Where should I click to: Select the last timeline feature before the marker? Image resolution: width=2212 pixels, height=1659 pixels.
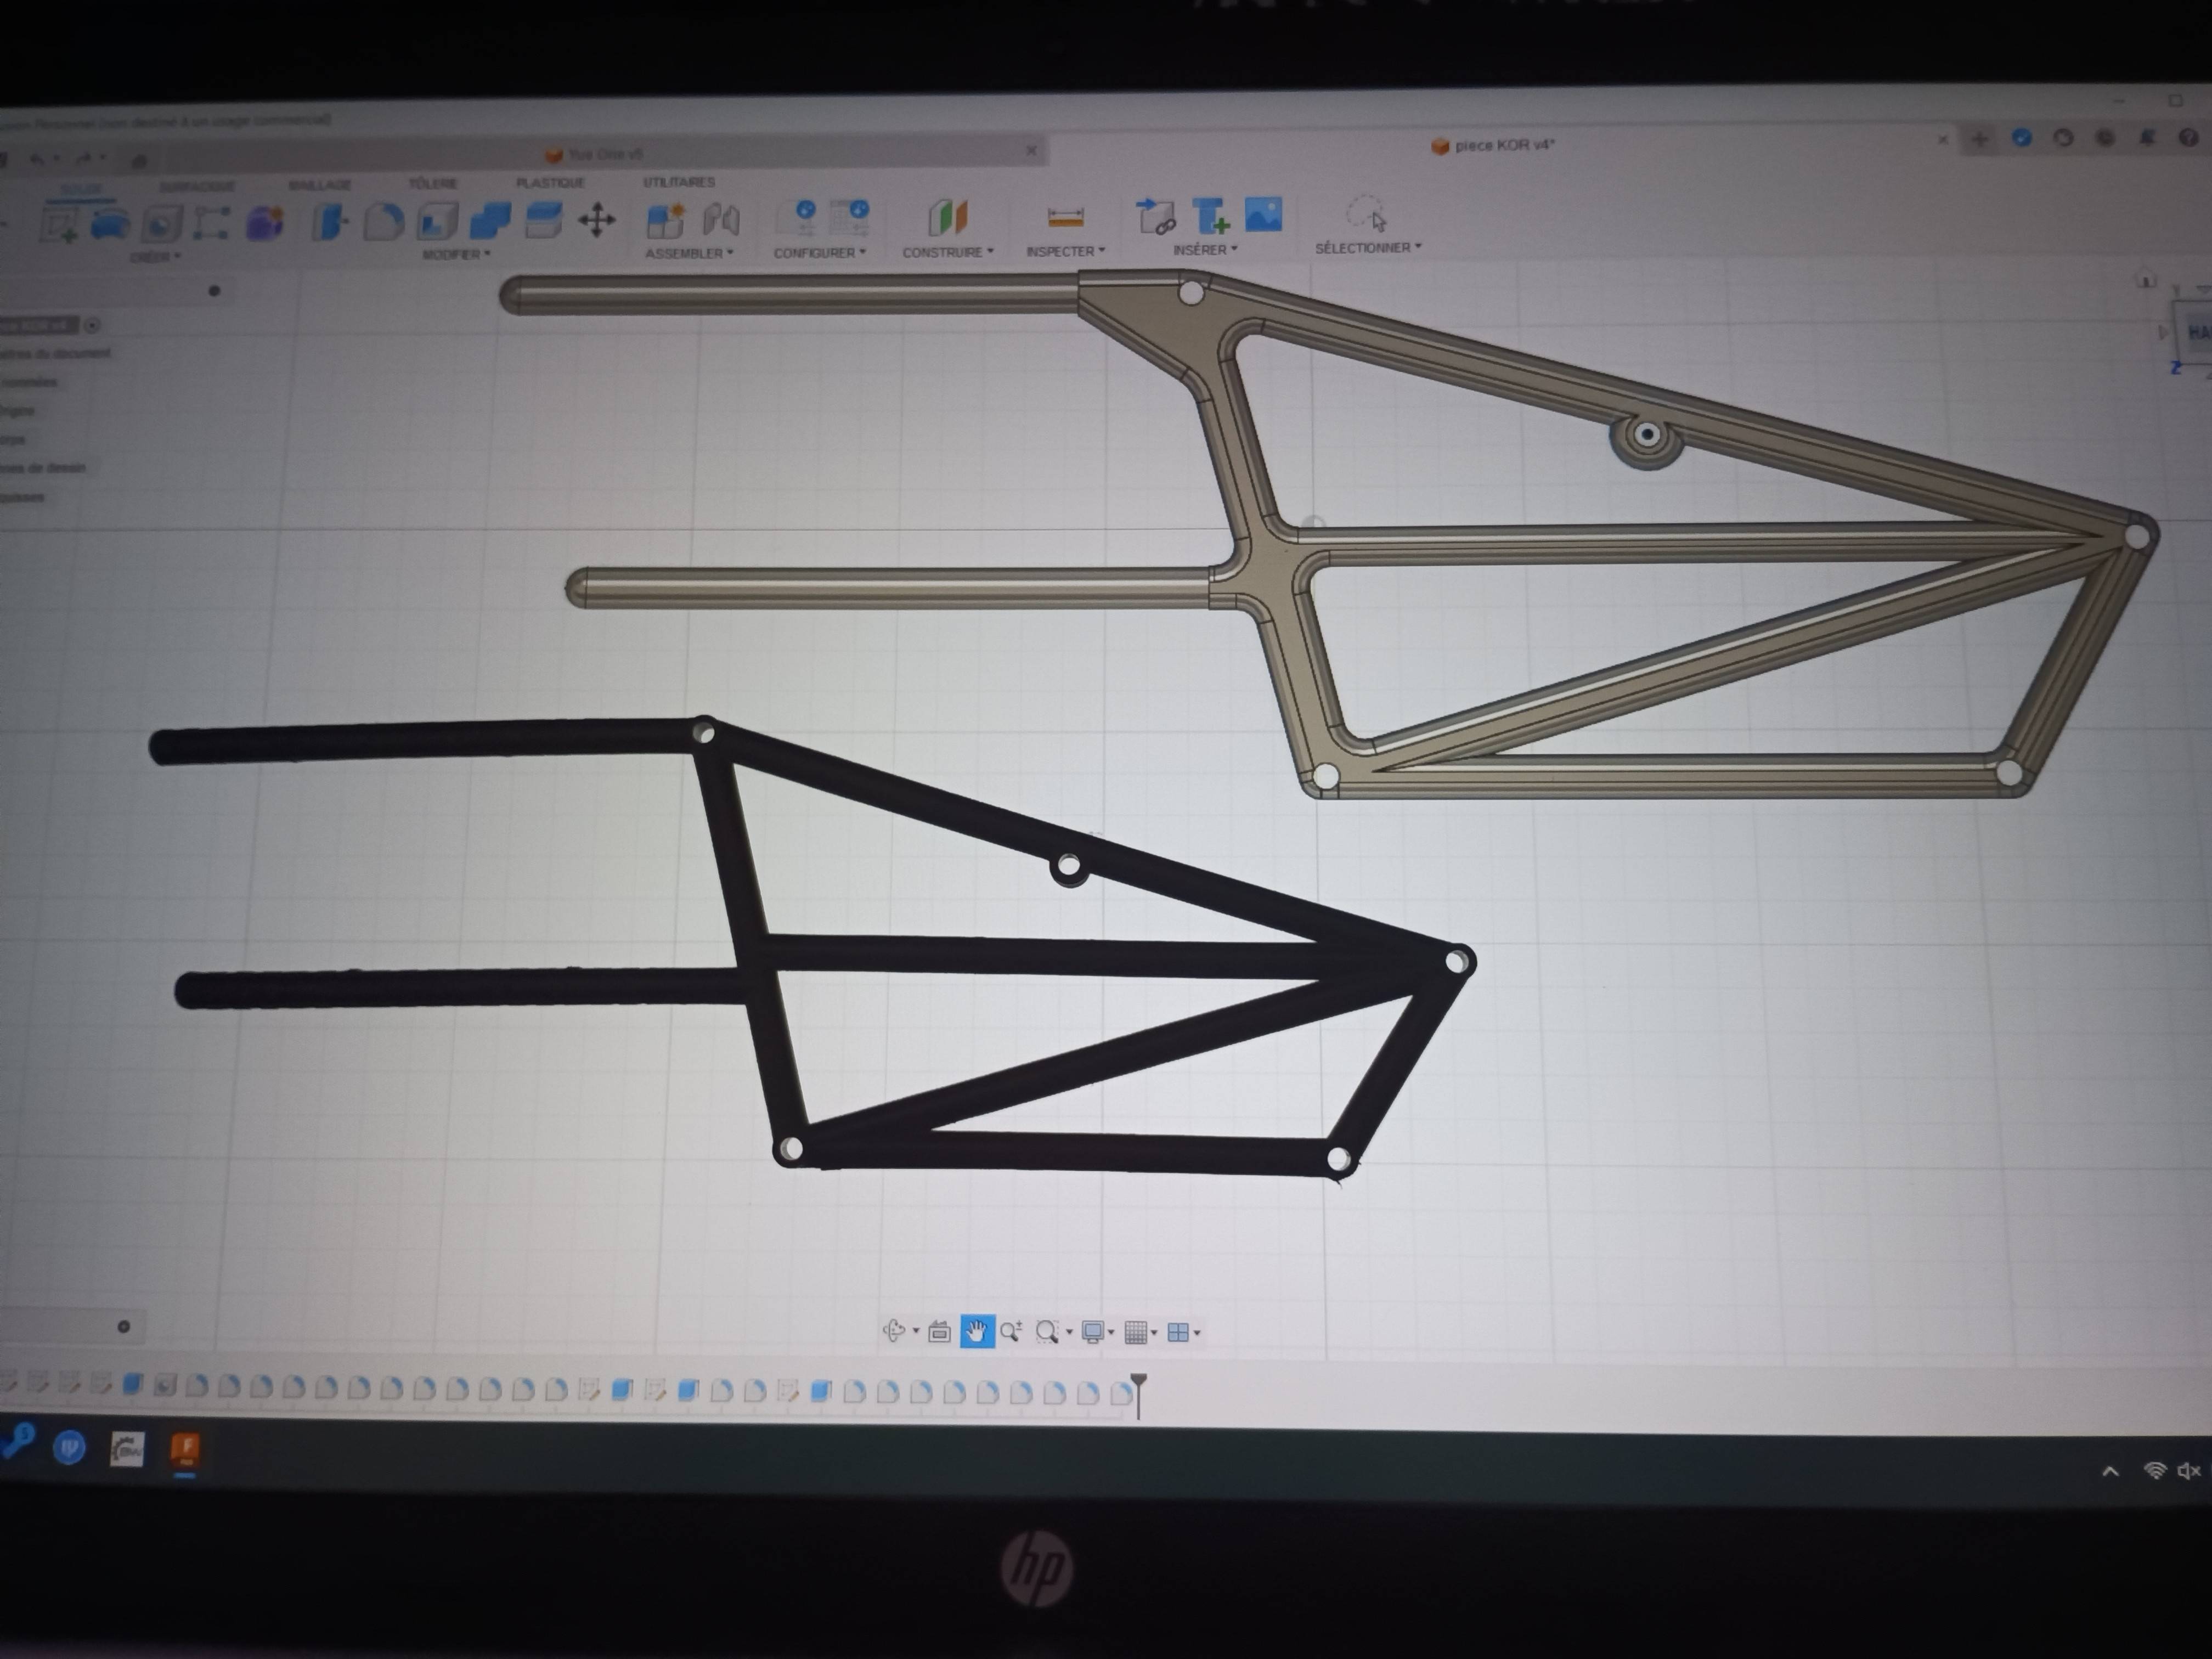(x=1121, y=1393)
